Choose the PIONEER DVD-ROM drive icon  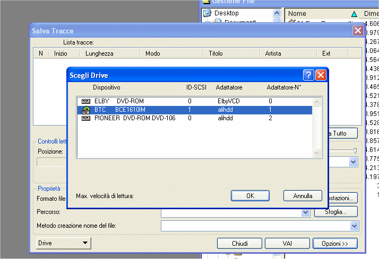85,118
